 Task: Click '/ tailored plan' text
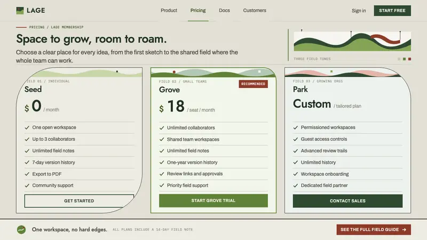(347, 106)
